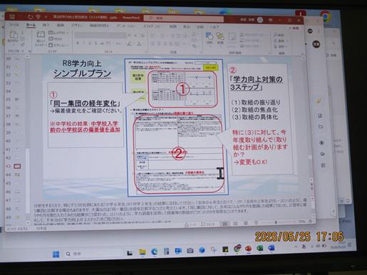
Task: Align text left in paragraph group
Action: (153, 43)
